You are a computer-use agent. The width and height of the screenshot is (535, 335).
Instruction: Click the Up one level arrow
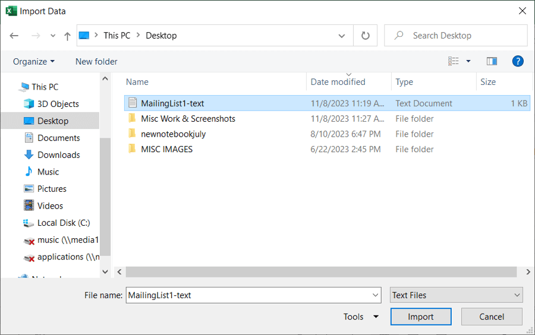coord(67,36)
